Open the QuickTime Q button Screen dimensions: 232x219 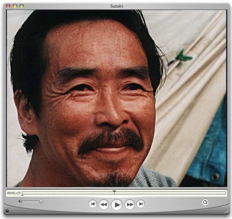click(x=205, y=202)
